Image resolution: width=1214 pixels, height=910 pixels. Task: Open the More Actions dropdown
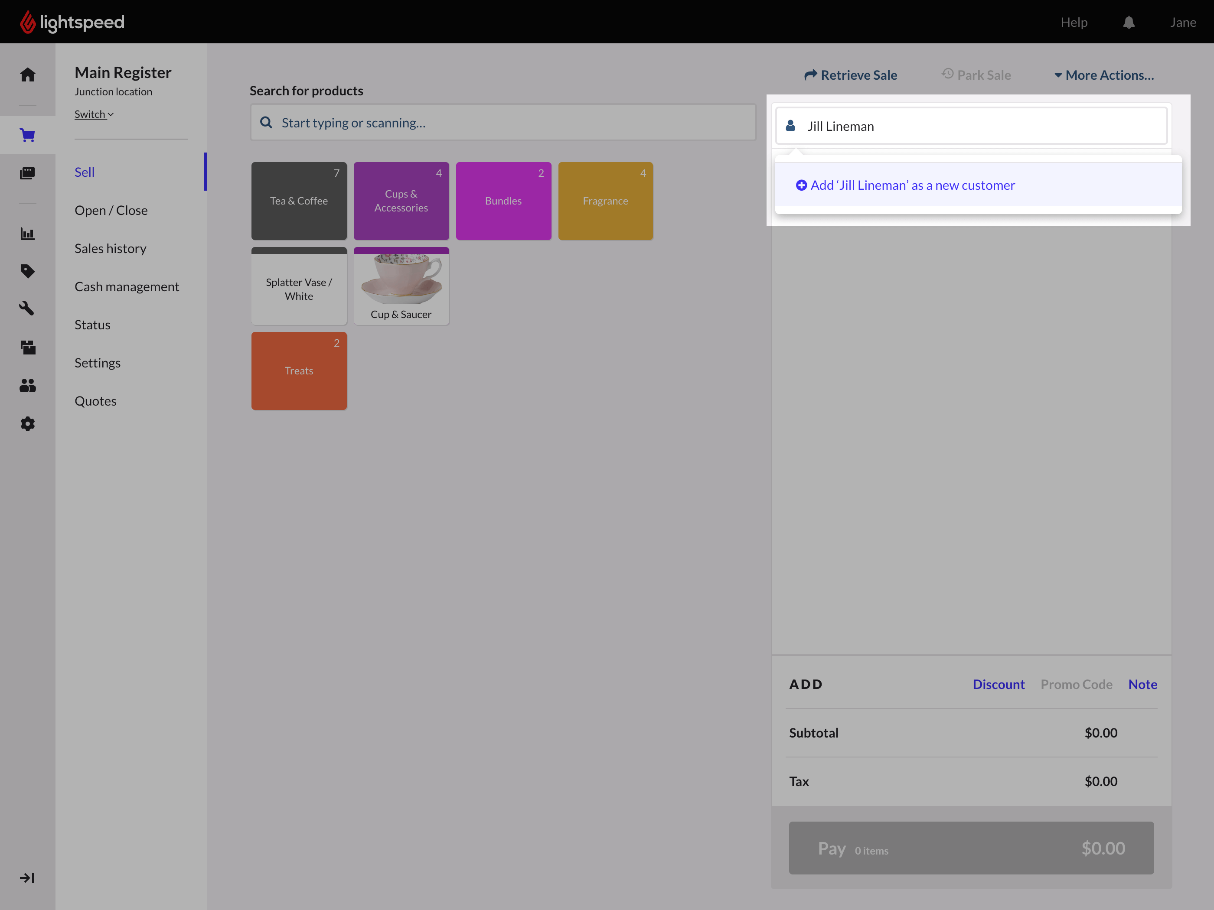tap(1104, 75)
